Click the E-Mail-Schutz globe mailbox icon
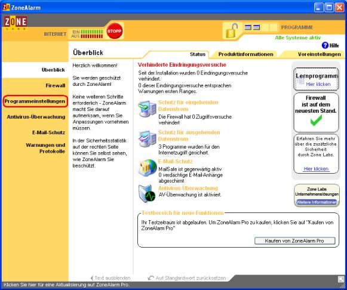 coord(148,168)
